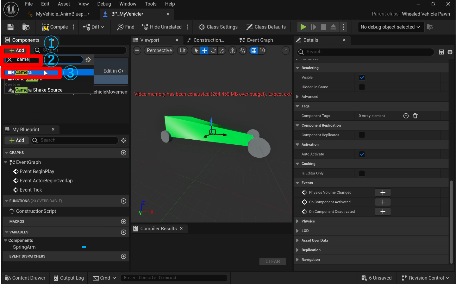Add a new variable with plus icon
The height and width of the screenshot is (284, 456).
[x=124, y=232]
